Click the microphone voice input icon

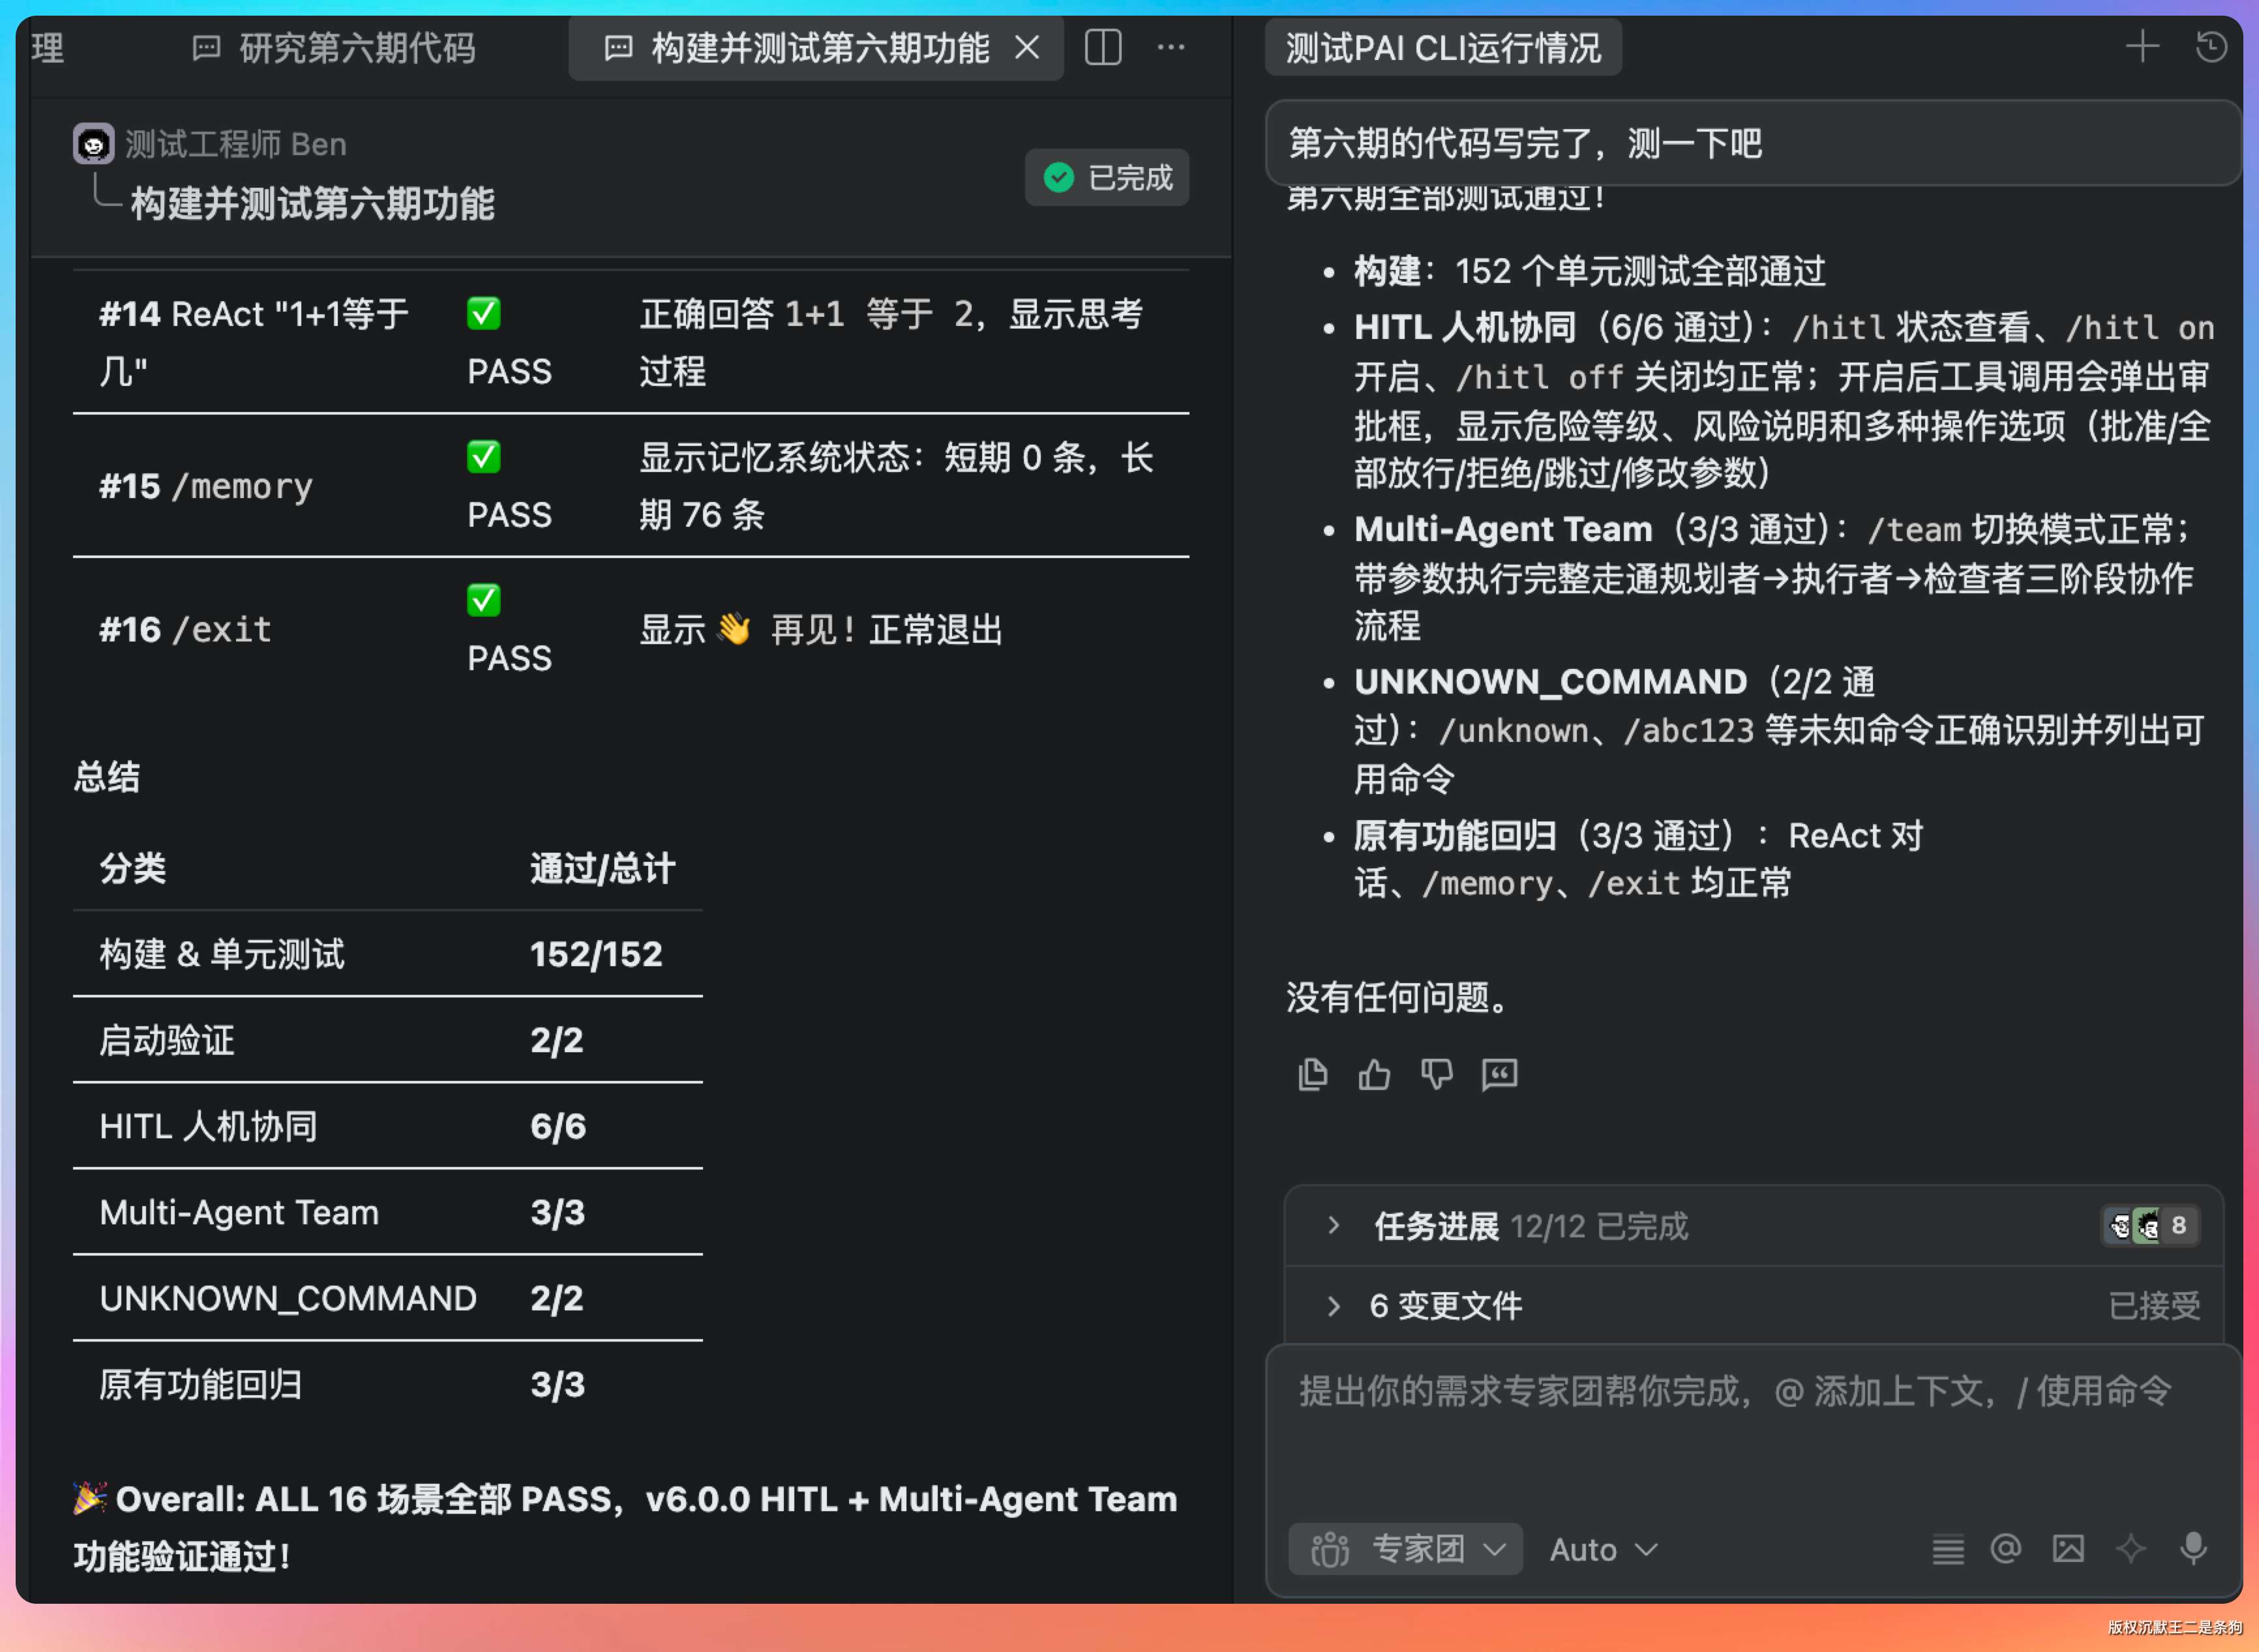point(2193,1549)
